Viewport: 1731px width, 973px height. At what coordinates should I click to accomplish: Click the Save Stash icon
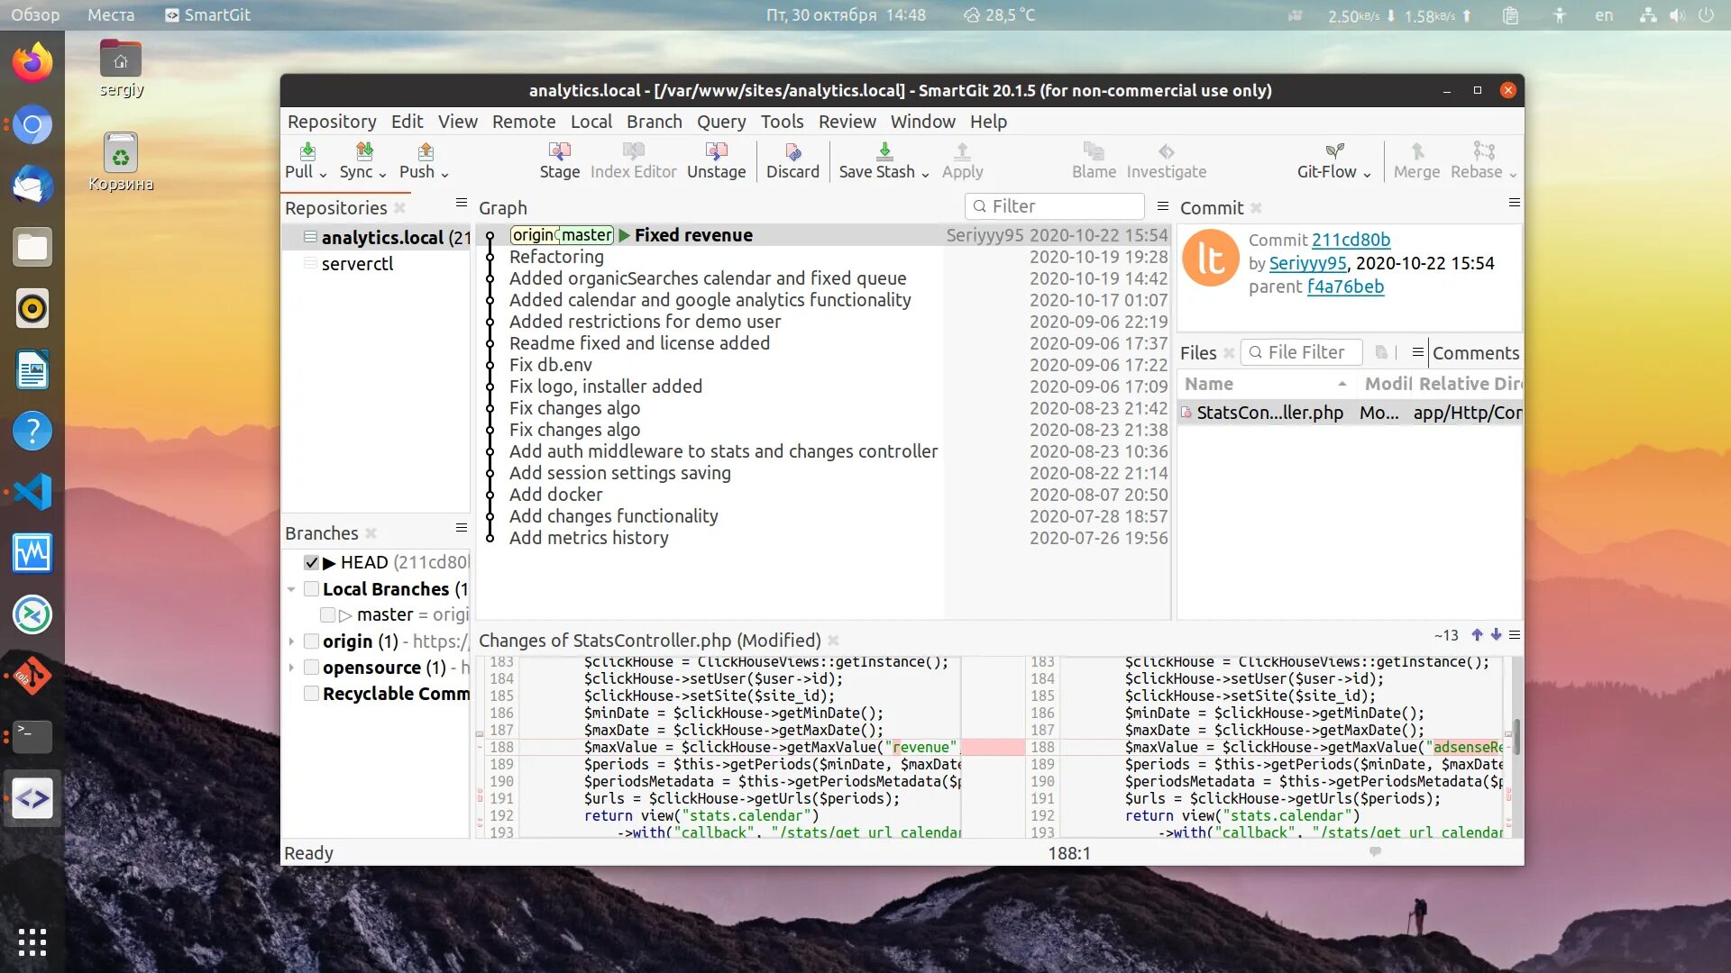884,151
